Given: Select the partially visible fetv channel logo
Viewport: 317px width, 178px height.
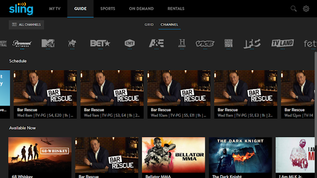Looking at the screenshot, I should pos(310,44).
